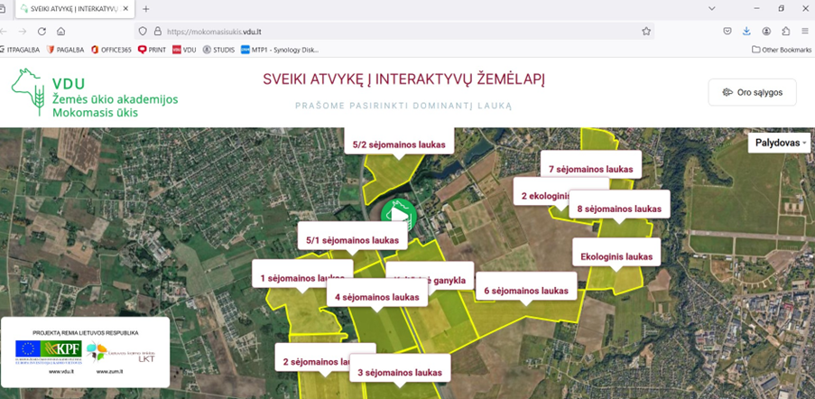Open the Firefox downloads arrow icon
Viewport: 815px width, 399px height.
click(746, 31)
